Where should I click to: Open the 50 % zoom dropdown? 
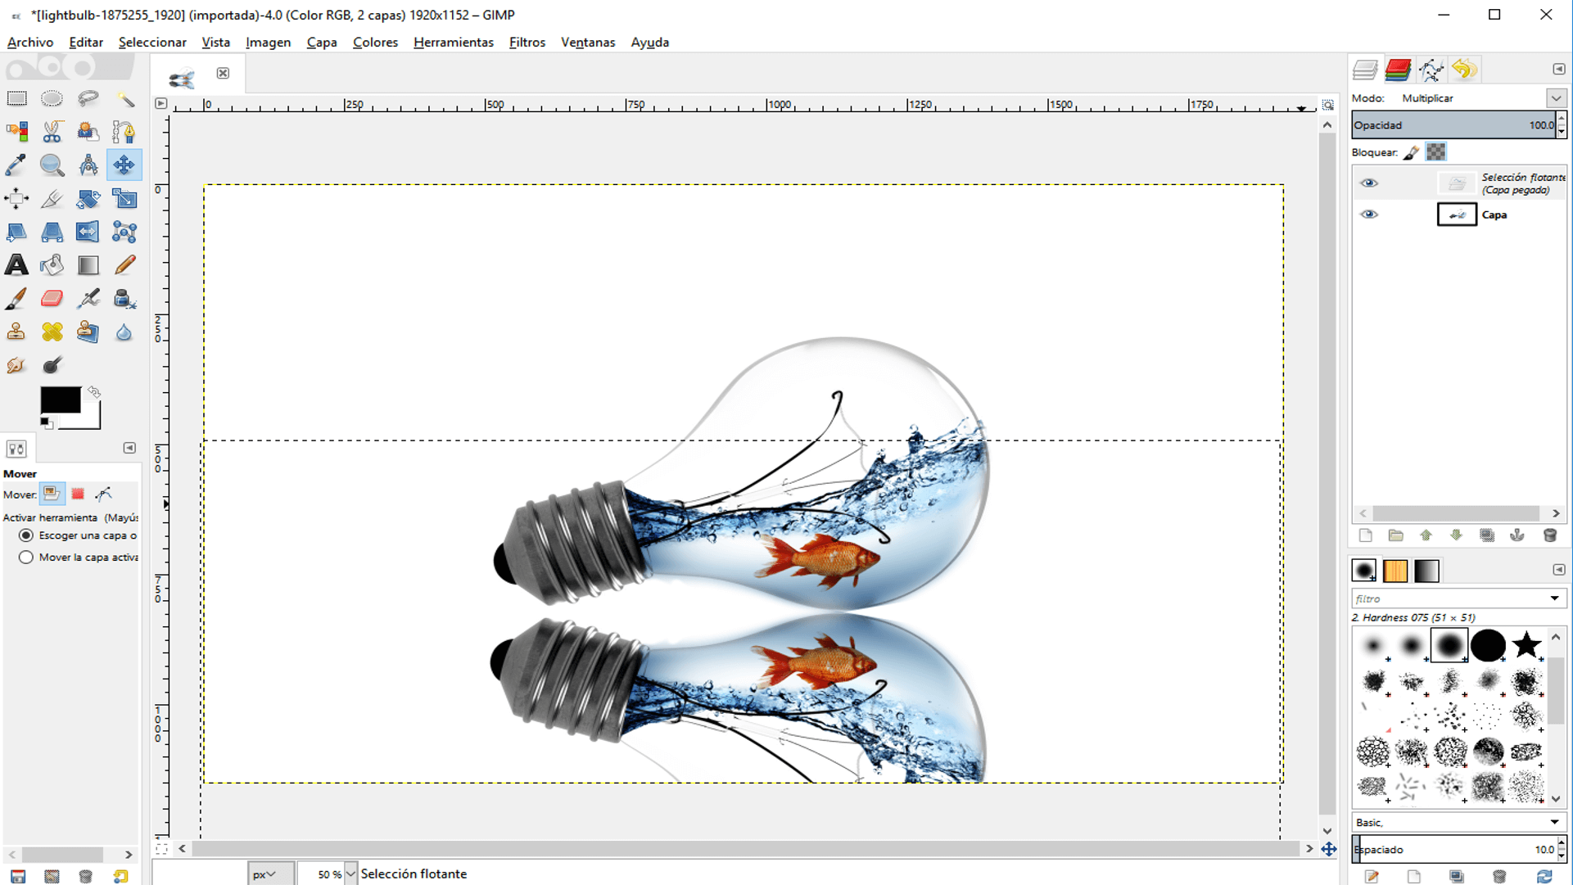click(x=350, y=874)
